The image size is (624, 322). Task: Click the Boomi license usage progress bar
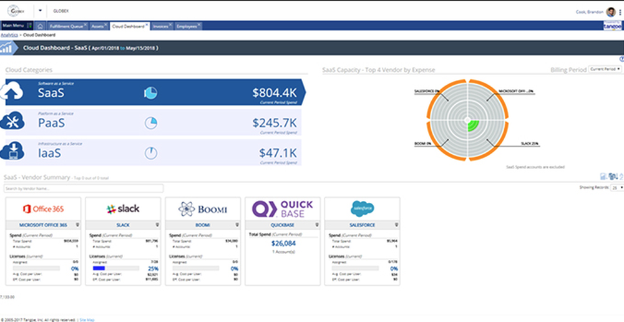[195, 268]
